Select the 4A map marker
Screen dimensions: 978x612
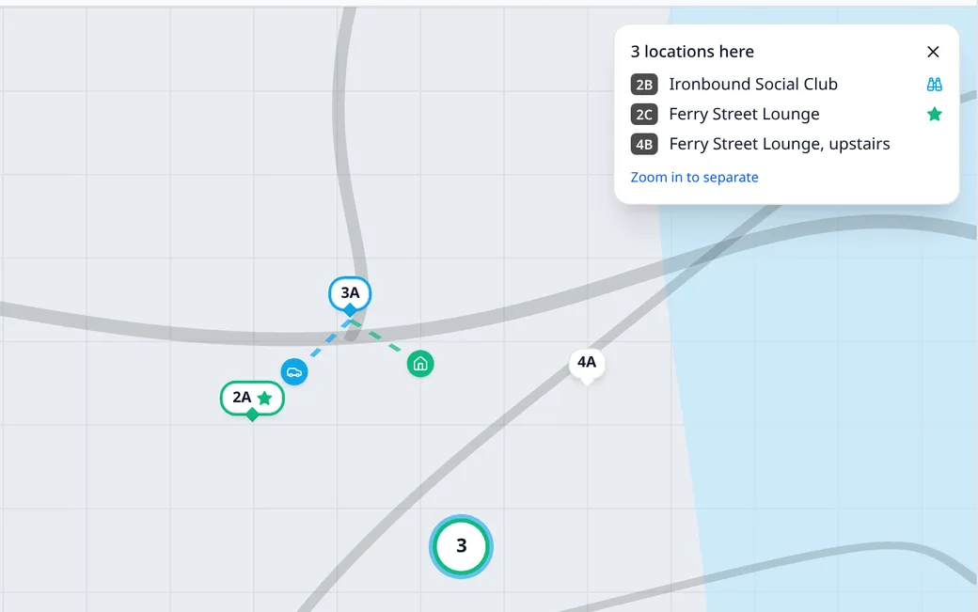(586, 363)
